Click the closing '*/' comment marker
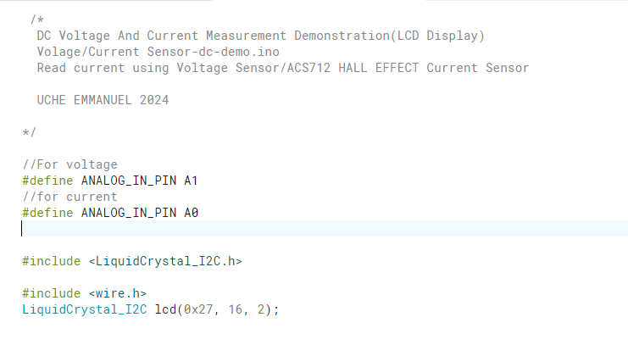 click(x=29, y=132)
